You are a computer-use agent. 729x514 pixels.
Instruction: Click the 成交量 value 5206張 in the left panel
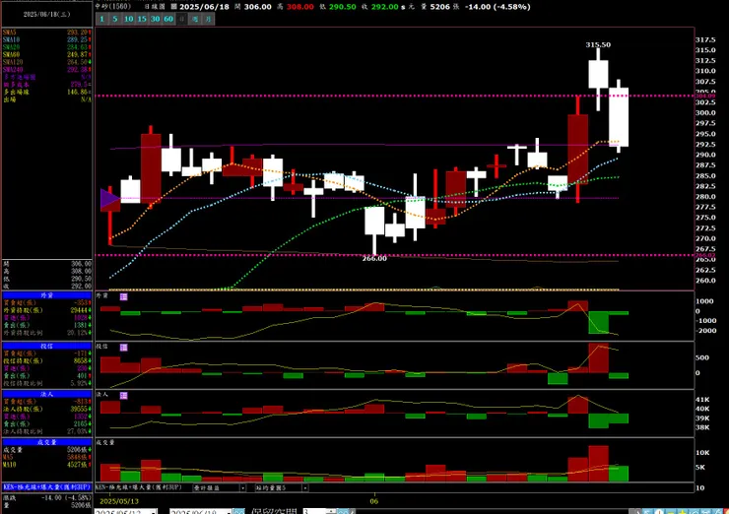point(79,450)
